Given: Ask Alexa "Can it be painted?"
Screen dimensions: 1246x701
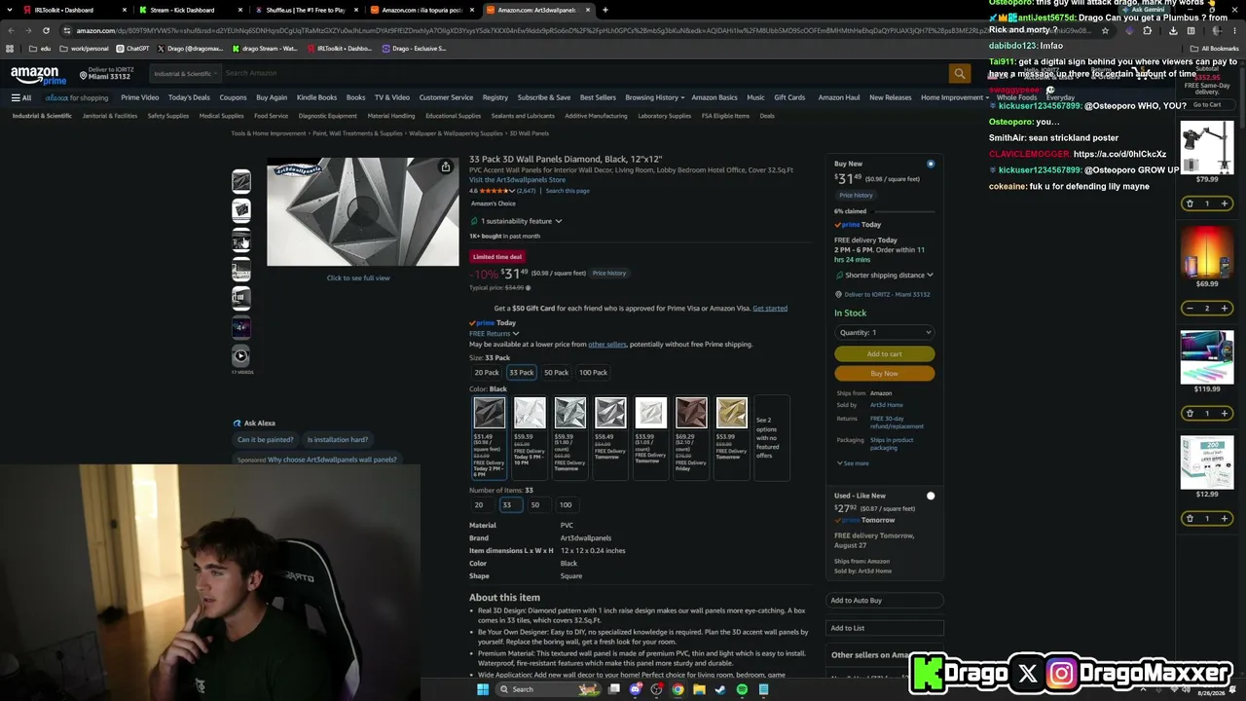Looking at the screenshot, I should click(x=266, y=440).
